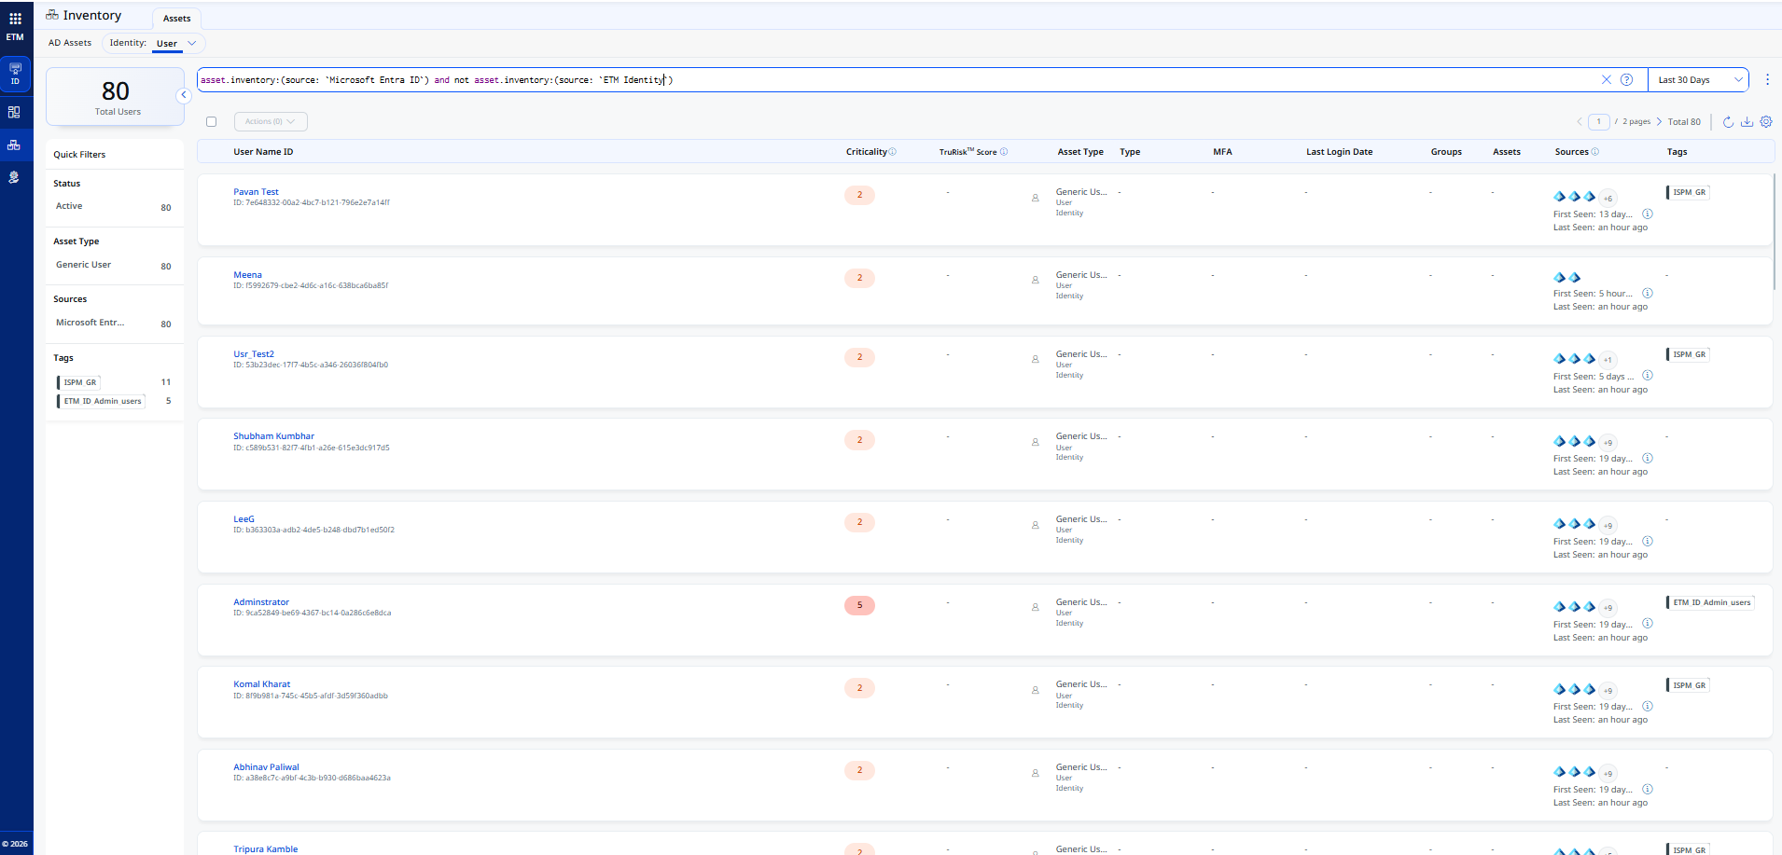Click the Last Login Date column header

(1339, 152)
